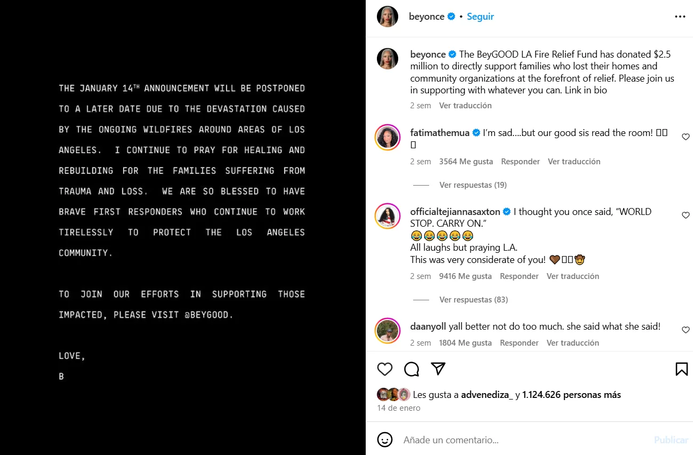Like the post with the heart icon

pyautogui.click(x=385, y=369)
